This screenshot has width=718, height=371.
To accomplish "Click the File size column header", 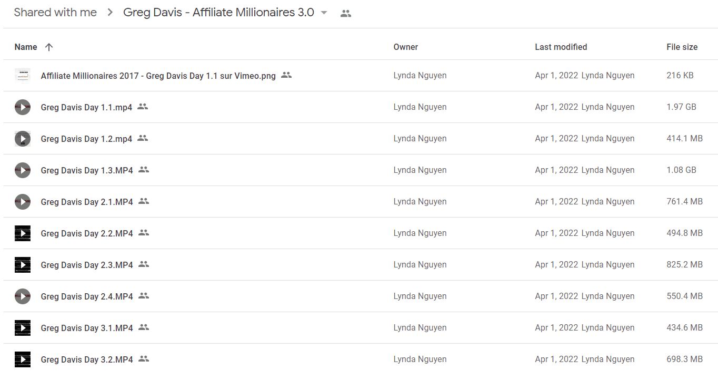I will tap(682, 47).
